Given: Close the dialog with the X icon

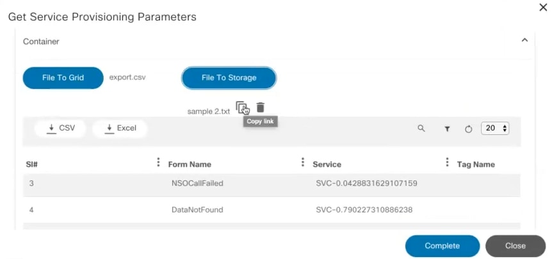Looking at the screenshot, I should tap(544, 7).
